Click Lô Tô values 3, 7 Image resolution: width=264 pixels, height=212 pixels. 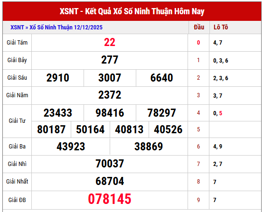click(x=217, y=96)
